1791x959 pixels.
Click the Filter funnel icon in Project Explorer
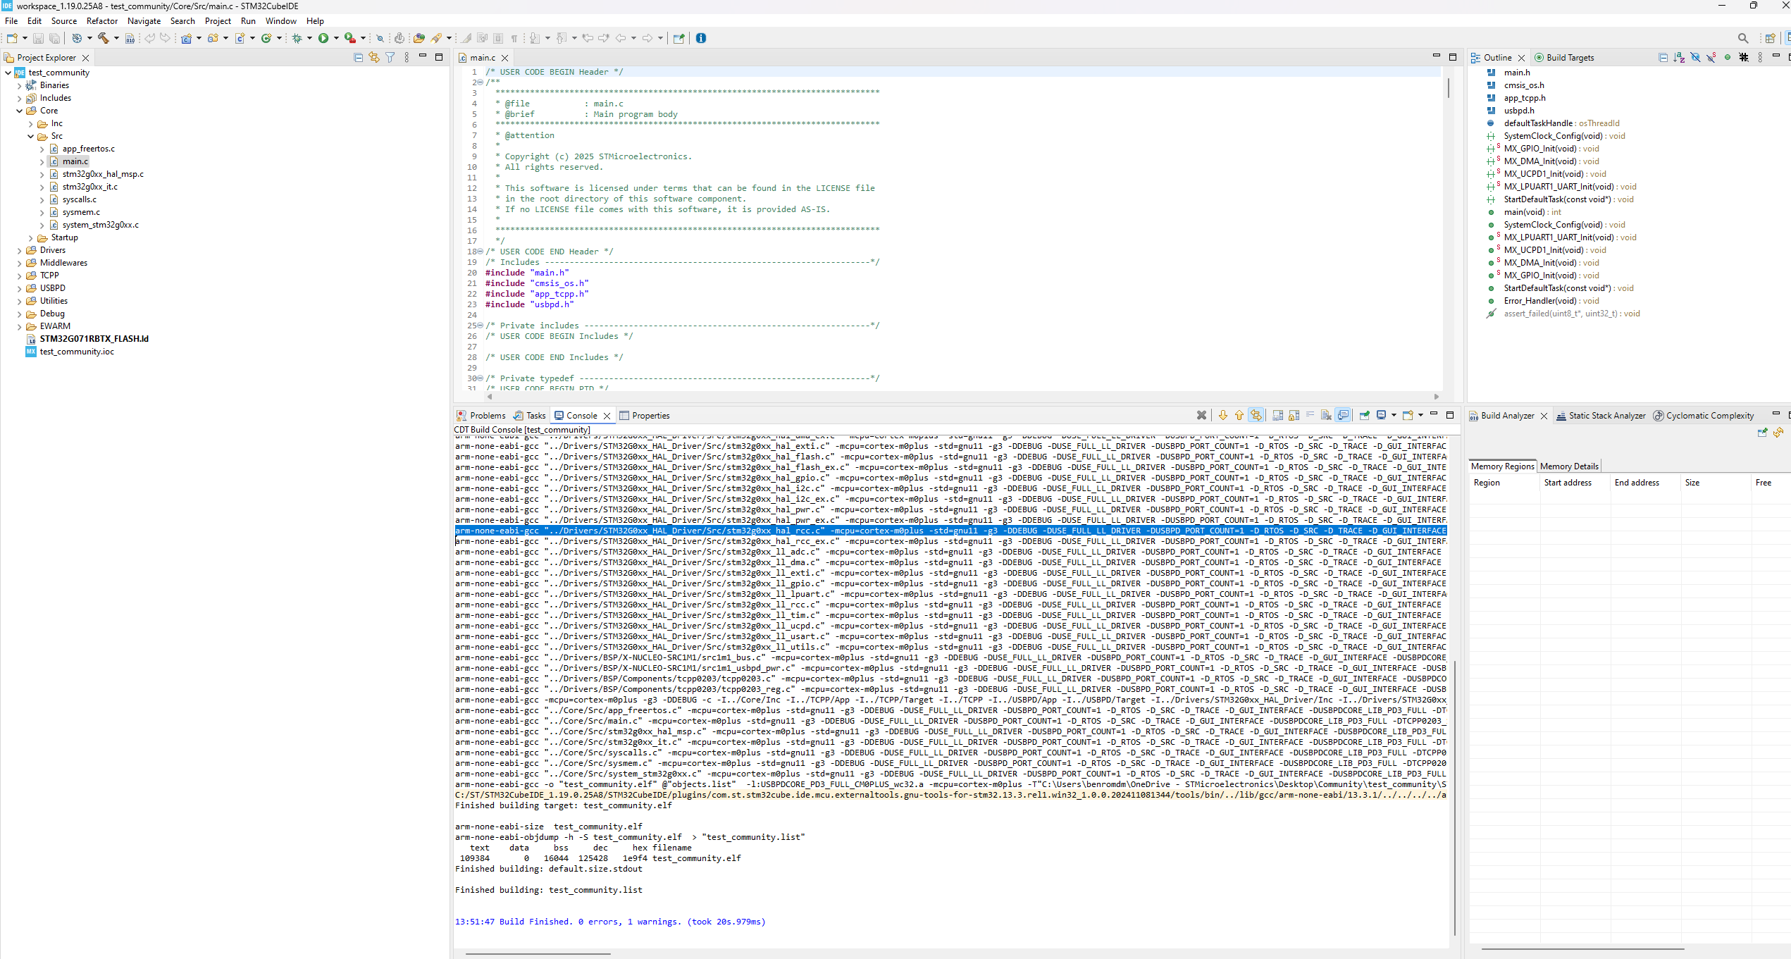390,58
